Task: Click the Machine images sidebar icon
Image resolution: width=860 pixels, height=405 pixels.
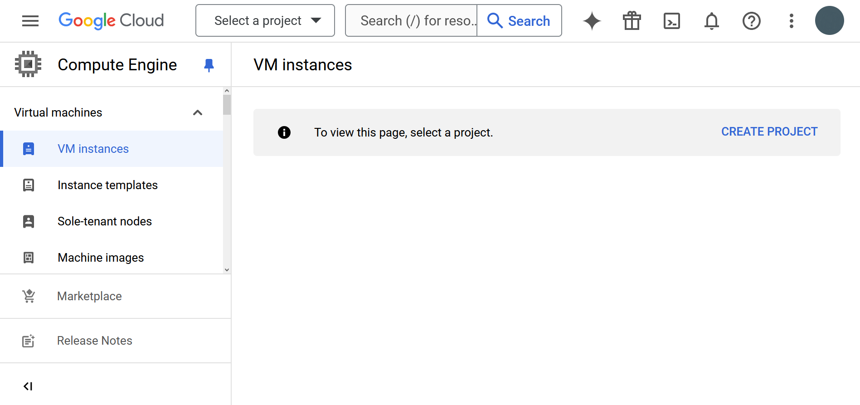Action: point(29,258)
